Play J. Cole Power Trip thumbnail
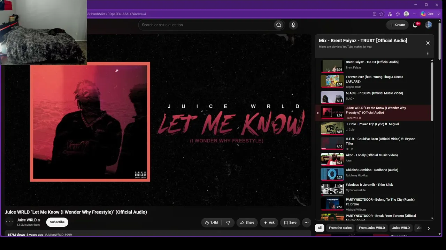Viewport: 446px width, 250px height. click(332, 128)
